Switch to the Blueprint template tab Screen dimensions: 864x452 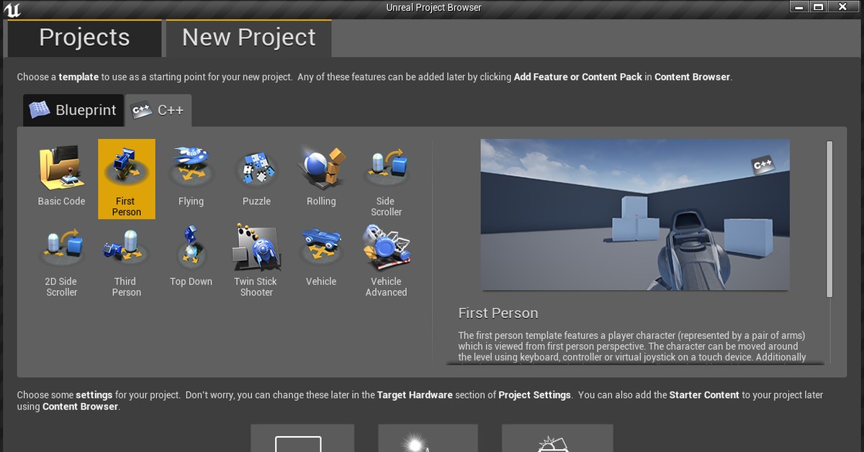pos(73,110)
